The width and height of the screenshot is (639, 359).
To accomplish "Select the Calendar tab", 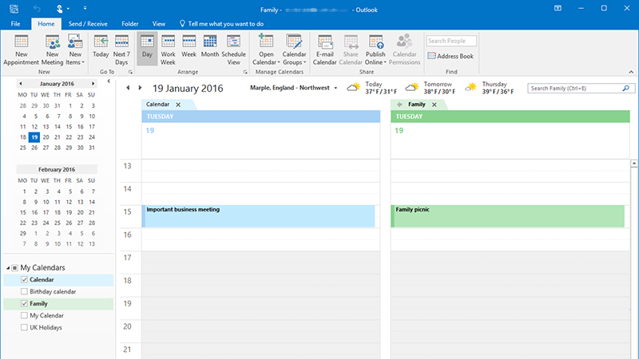I will pyautogui.click(x=157, y=105).
